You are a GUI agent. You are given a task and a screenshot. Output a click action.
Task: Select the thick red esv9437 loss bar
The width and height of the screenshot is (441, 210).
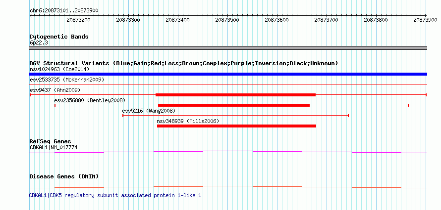[x=235, y=95]
